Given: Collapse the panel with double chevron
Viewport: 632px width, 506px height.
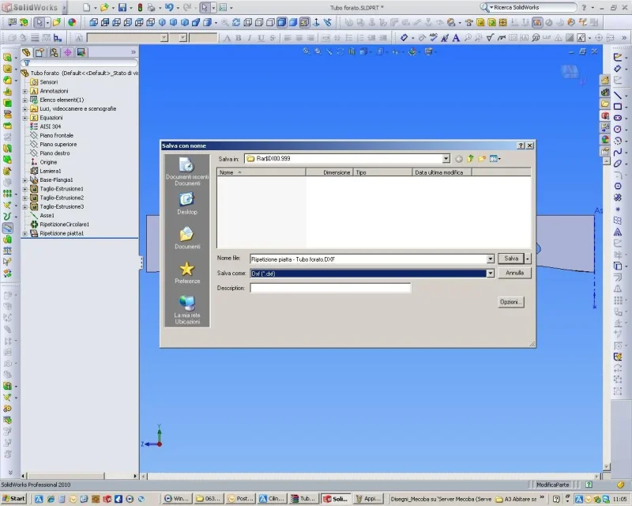Looking at the screenshot, I should (x=134, y=52).
